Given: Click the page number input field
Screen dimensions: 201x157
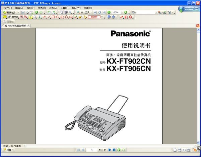Looking at the screenshot, I should [x=92, y=150].
